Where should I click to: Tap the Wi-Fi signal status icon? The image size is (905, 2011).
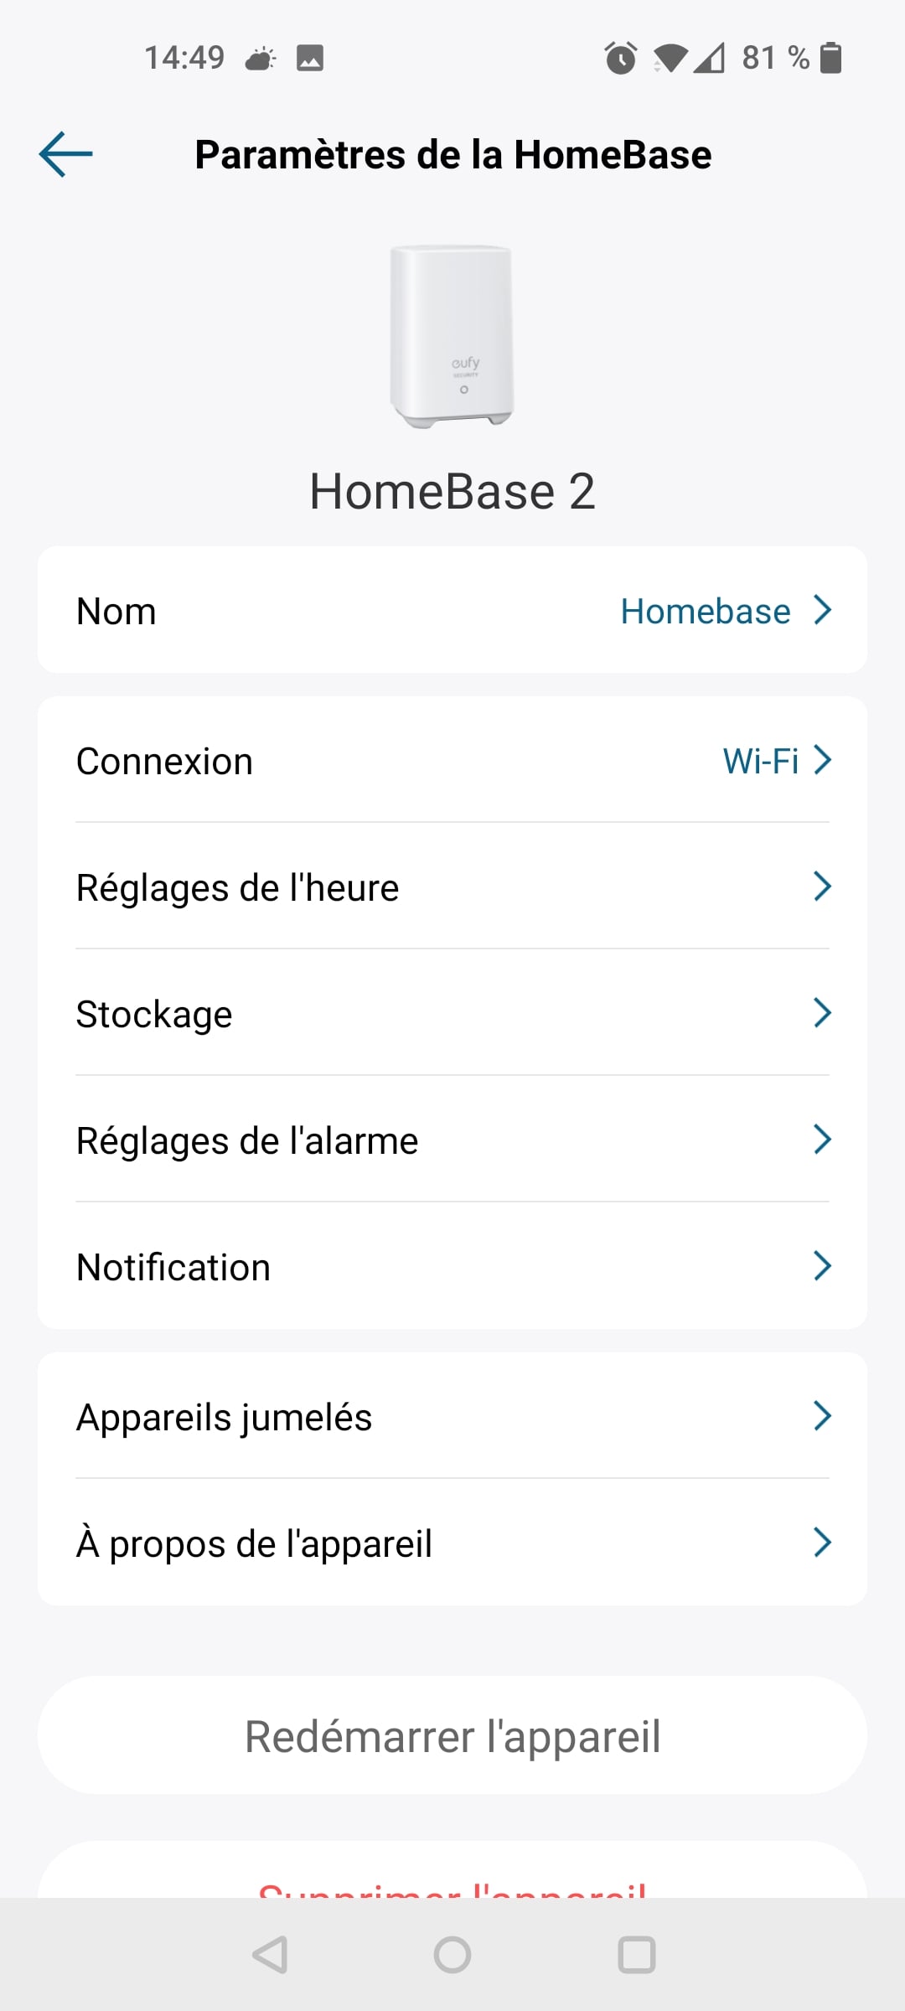[670, 58]
